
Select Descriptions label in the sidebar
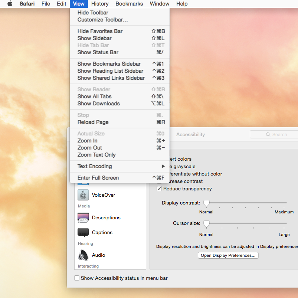coord(106,217)
